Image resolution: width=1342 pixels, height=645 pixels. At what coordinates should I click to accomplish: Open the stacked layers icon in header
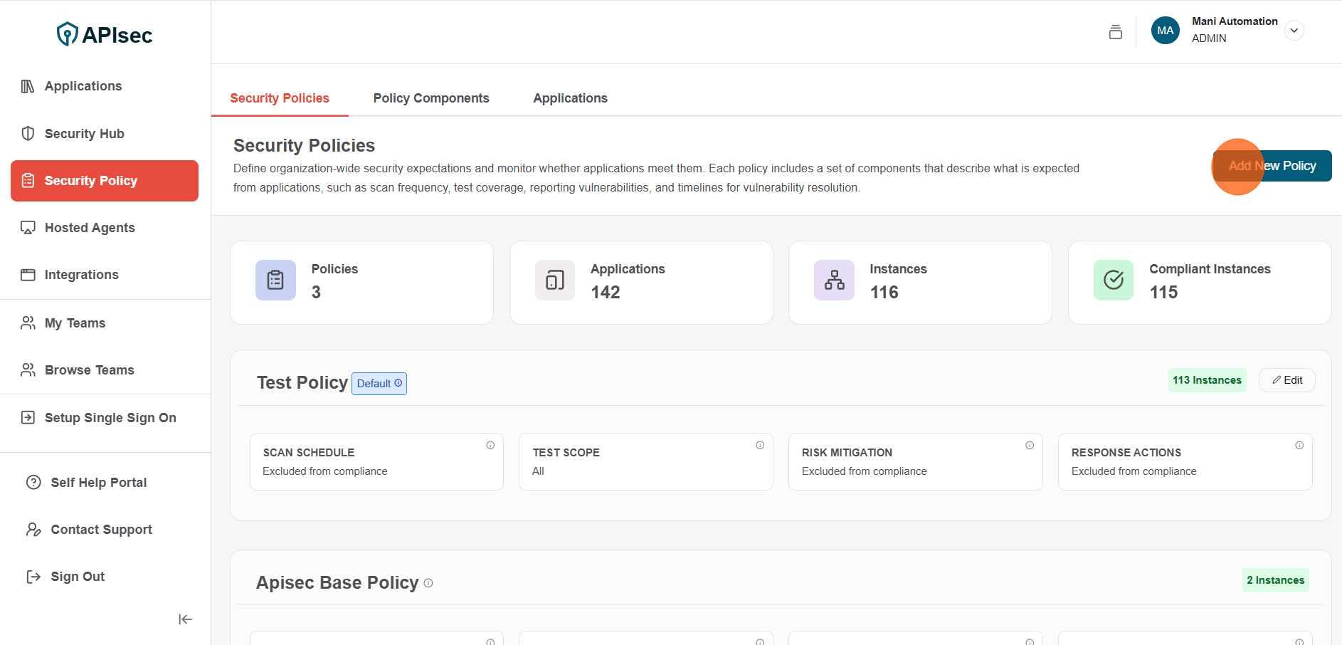(x=1115, y=31)
